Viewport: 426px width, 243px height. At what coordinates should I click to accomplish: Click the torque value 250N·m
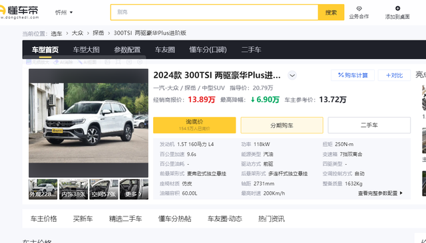click(x=344, y=144)
